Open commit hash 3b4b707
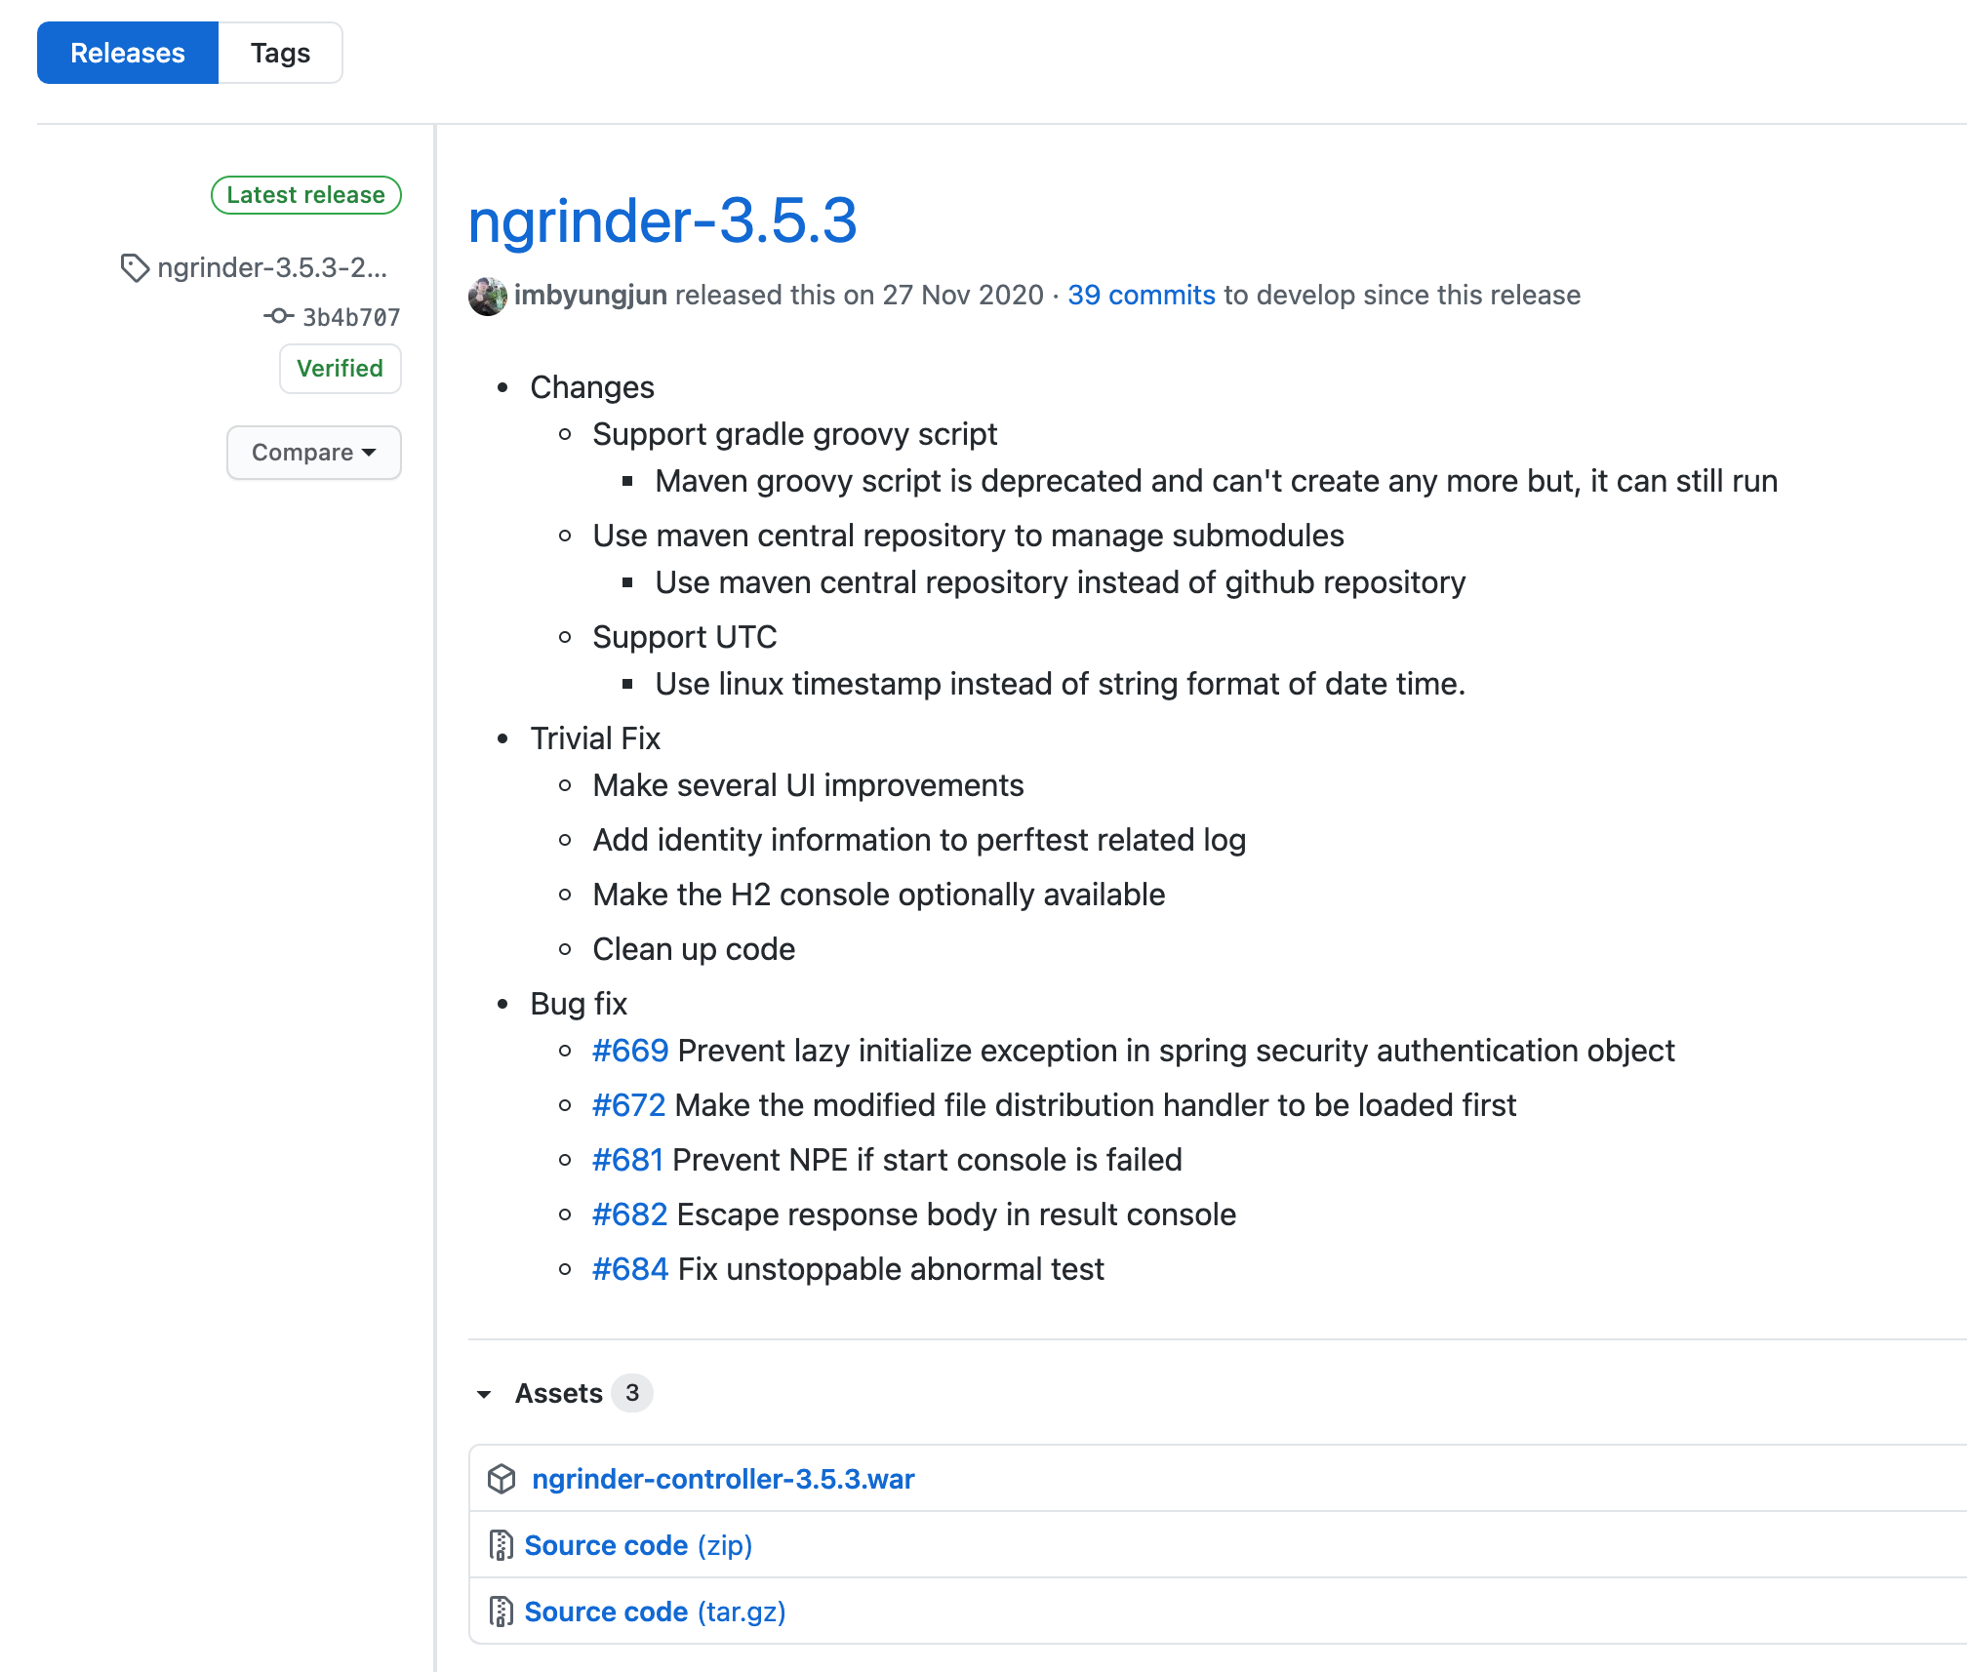The image size is (1967, 1672). (351, 317)
